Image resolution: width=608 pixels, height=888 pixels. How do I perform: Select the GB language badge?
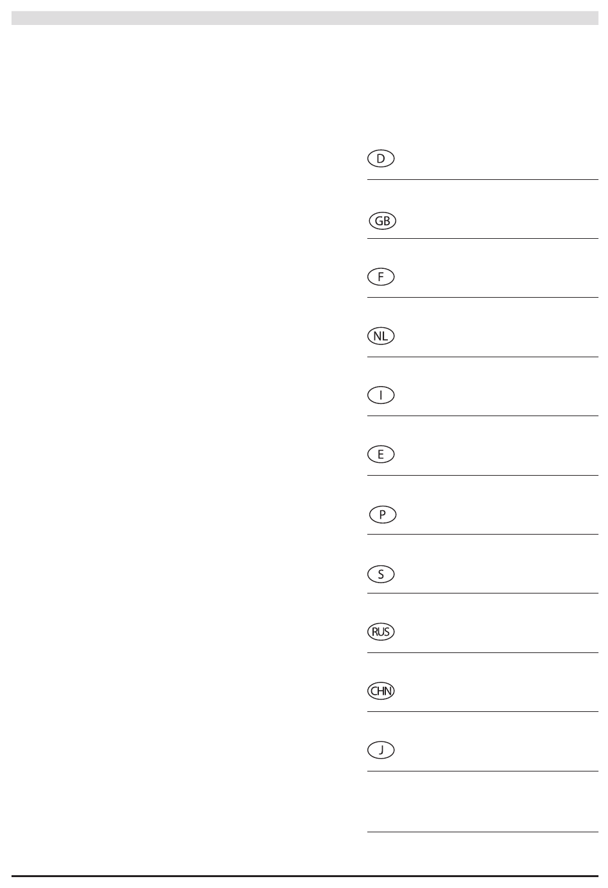click(x=382, y=221)
